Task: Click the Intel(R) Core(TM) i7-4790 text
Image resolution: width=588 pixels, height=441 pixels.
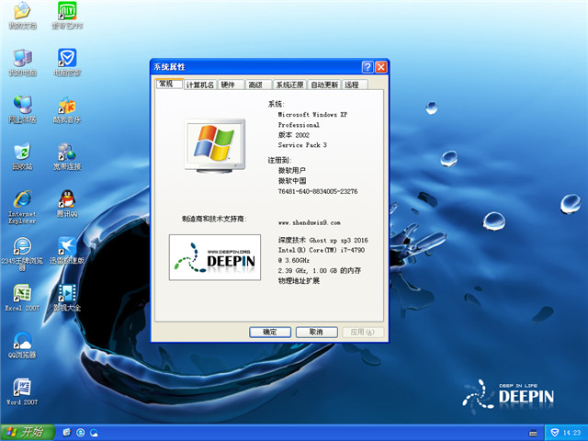Action: [321, 250]
